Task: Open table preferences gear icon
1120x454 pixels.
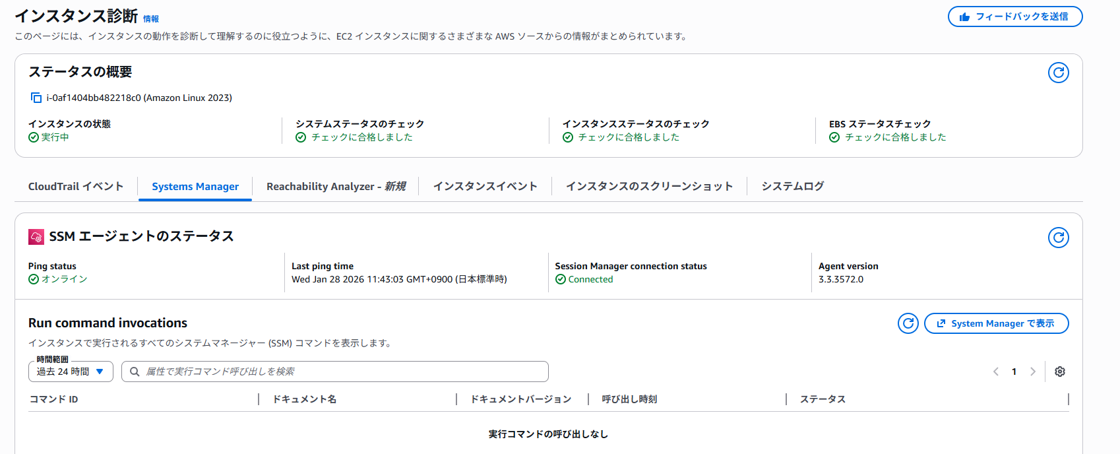Action: [1060, 372]
